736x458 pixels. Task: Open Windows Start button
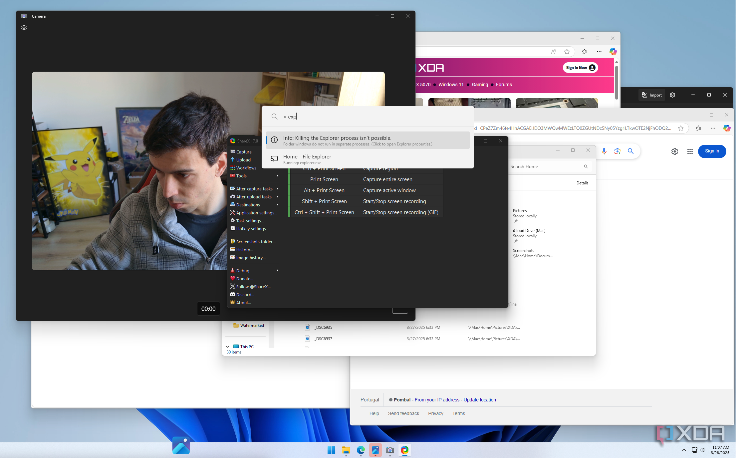331,450
